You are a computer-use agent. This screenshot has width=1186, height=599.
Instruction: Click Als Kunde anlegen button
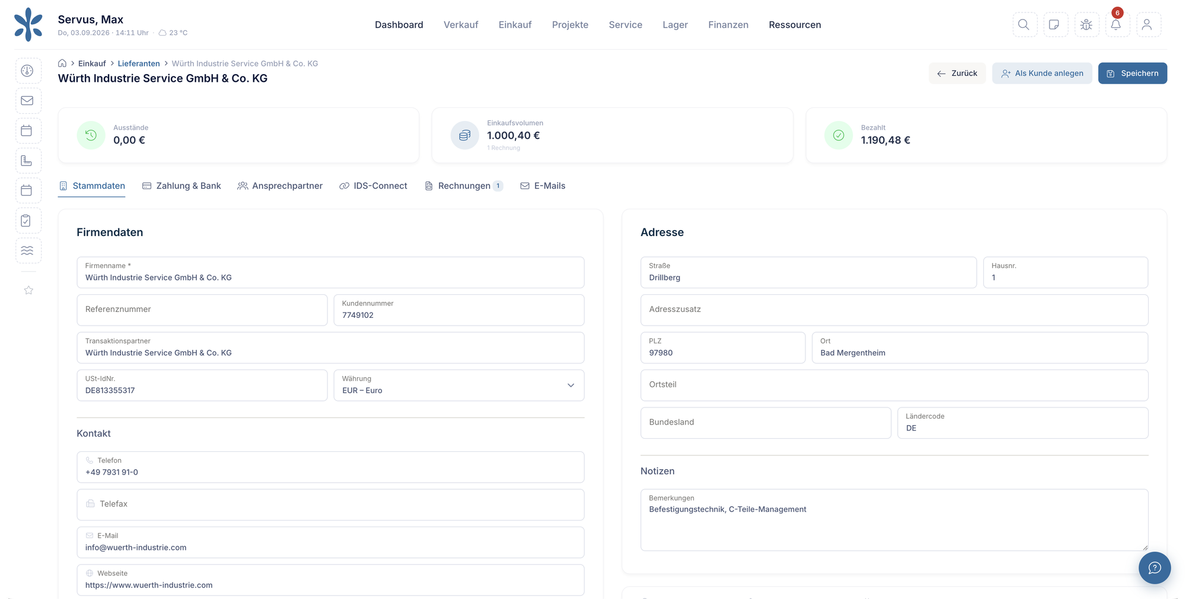point(1042,74)
